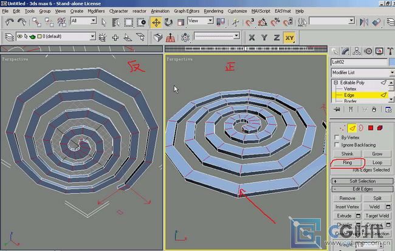Click the Unlink Selection icon
This screenshot has width=395, height=251.
[49, 22]
